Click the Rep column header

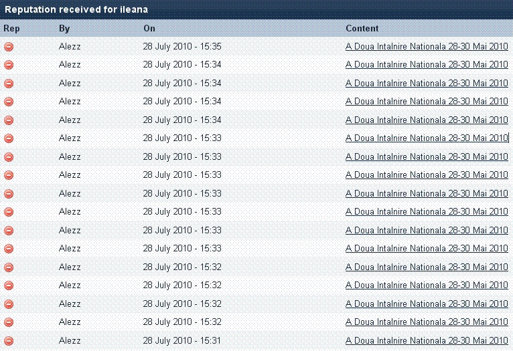11,29
